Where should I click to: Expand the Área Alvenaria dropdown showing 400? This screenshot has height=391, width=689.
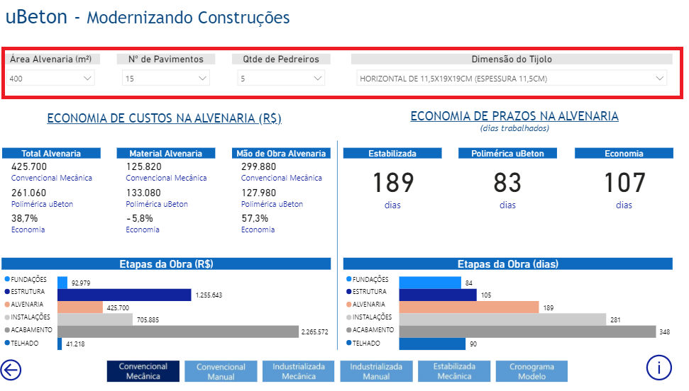(50, 79)
